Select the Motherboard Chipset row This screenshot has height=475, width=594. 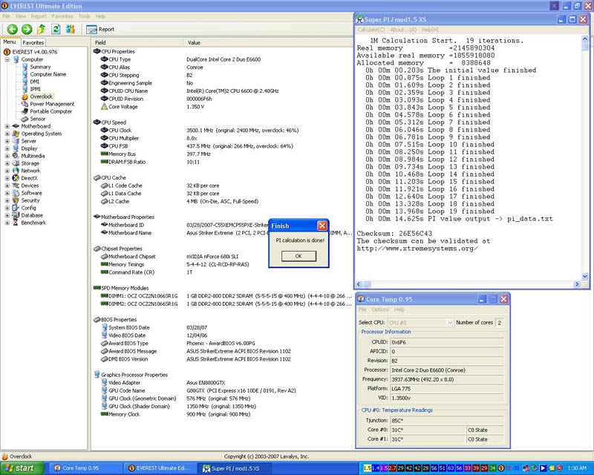tap(223, 257)
